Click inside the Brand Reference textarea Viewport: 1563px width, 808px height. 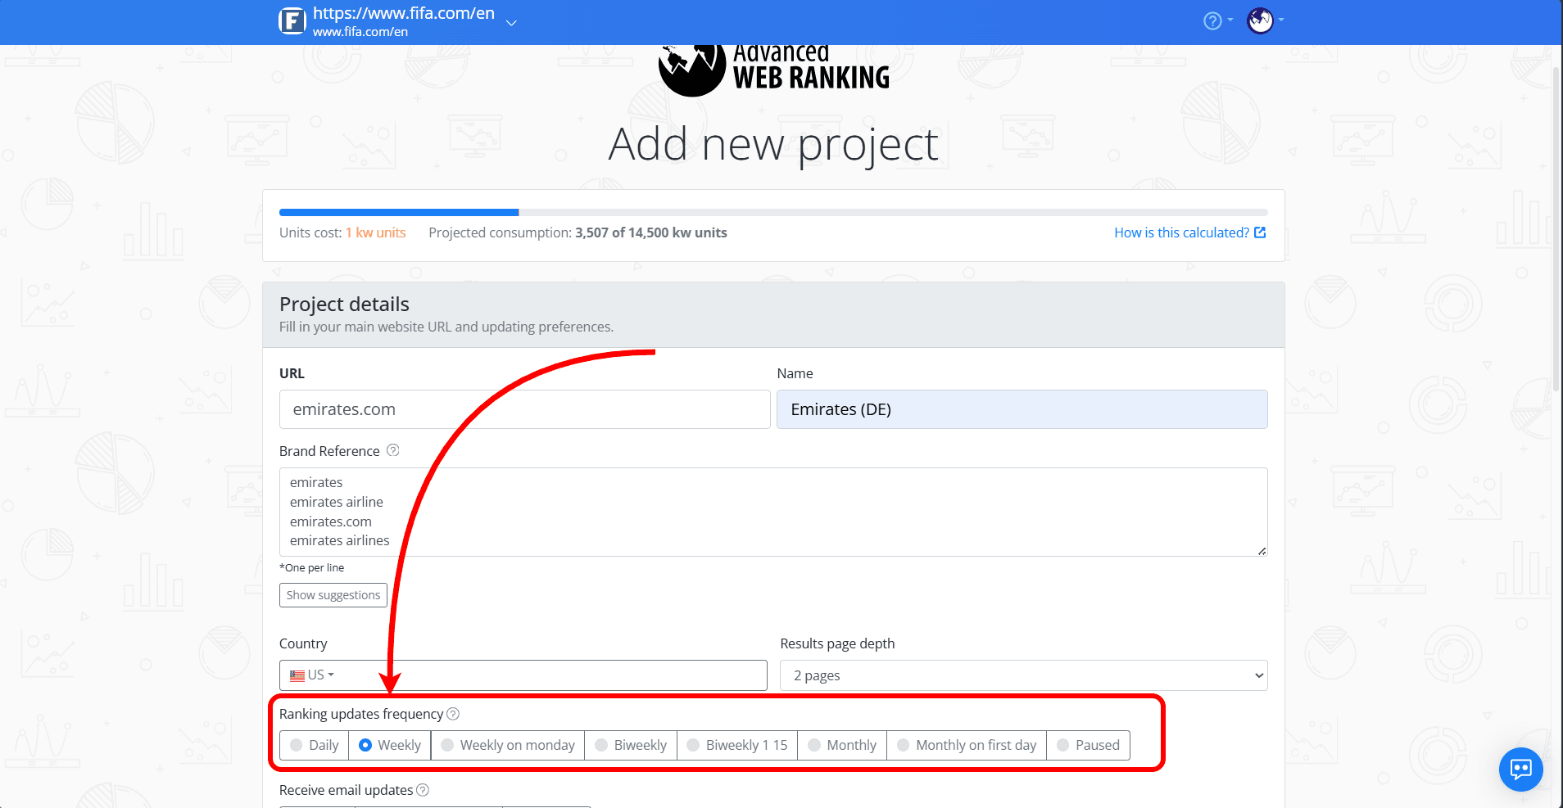[773, 512]
